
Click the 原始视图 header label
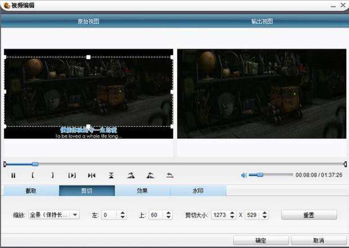[x=88, y=21]
